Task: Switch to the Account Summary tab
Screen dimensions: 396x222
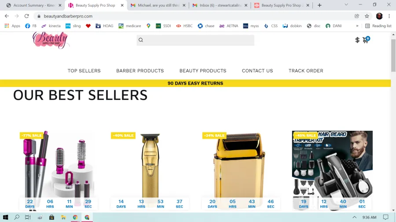Action: coord(34,5)
